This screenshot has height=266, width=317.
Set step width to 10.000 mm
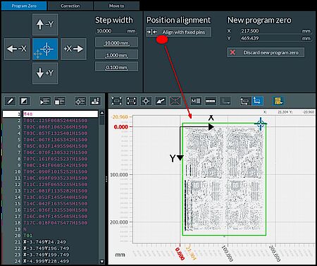click(x=116, y=43)
